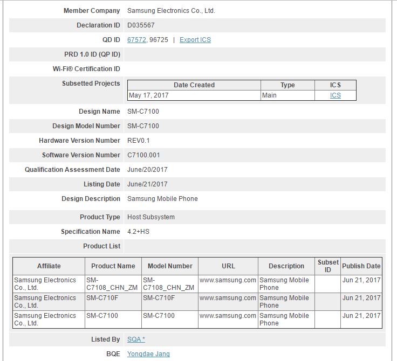This screenshot has height=361, width=397.
Task: Select Specification Name value 4.2+HS
Action: pyautogui.click(x=138, y=232)
